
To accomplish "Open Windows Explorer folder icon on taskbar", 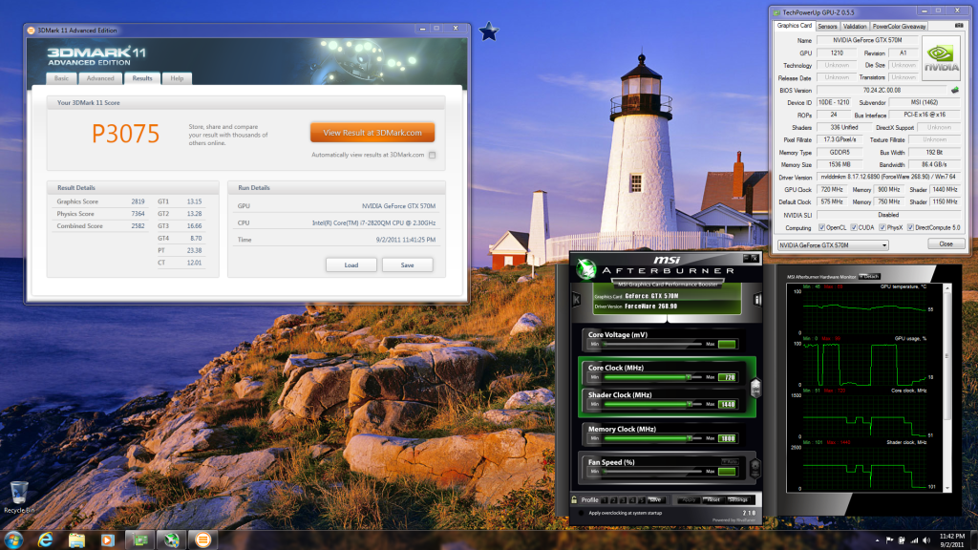I will tap(76, 540).
